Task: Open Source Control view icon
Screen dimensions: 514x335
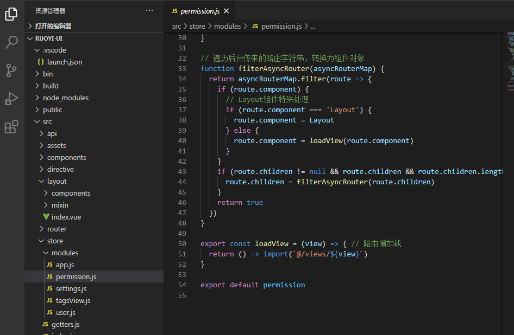Action: pos(11,70)
